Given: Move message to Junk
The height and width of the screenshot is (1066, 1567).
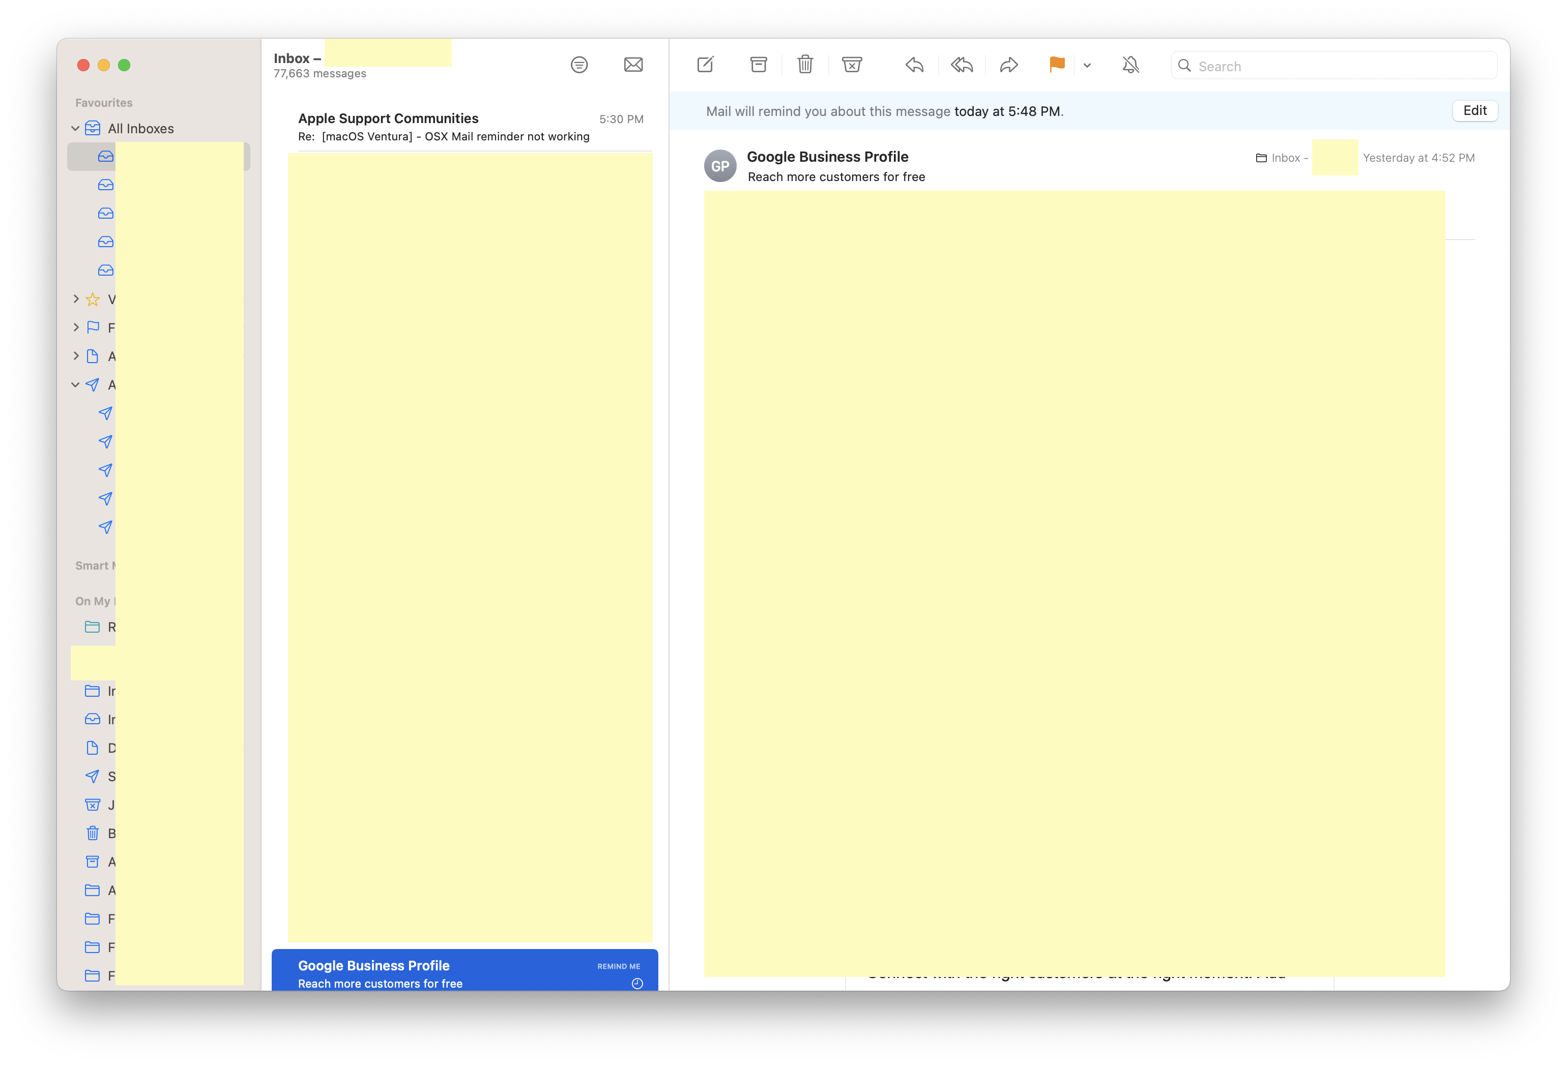Looking at the screenshot, I should [x=852, y=65].
